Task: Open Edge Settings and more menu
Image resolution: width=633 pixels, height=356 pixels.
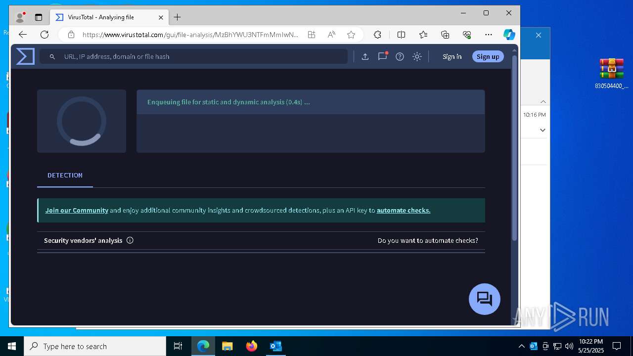Action: tap(489, 35)
